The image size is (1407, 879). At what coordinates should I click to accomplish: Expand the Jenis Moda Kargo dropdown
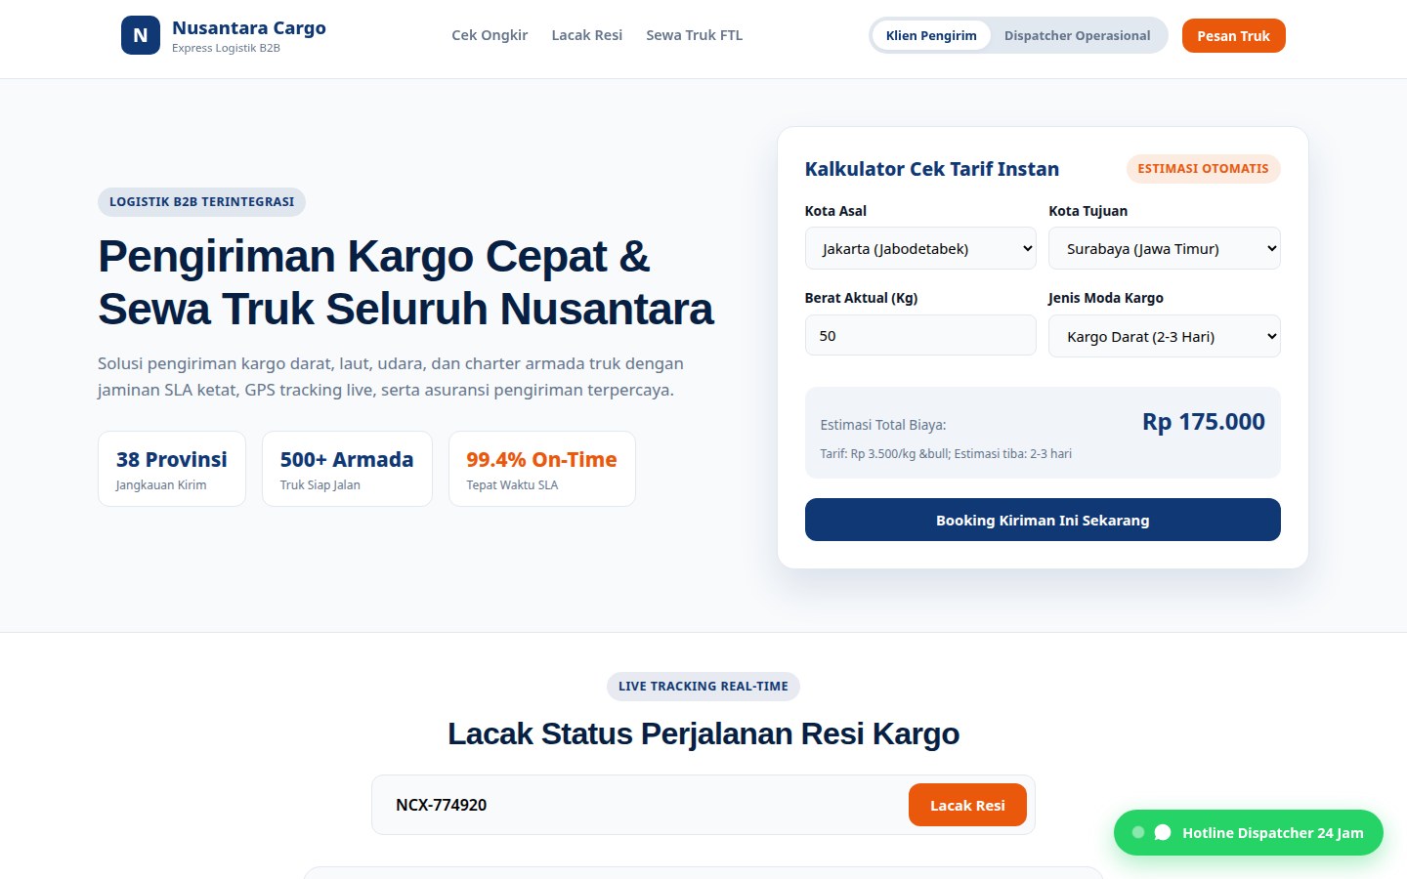click(x=1164, y=336)
